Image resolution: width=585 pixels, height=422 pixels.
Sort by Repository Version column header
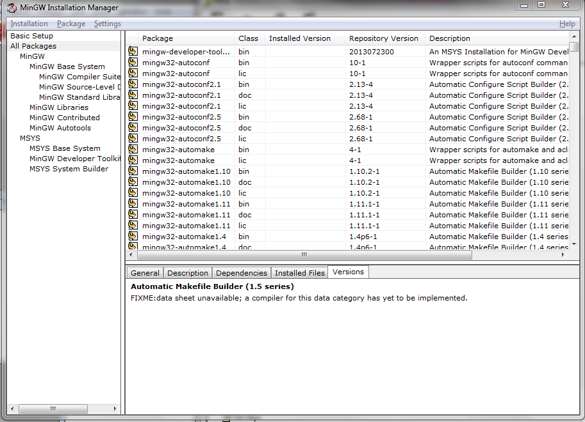tap(384, 38)
